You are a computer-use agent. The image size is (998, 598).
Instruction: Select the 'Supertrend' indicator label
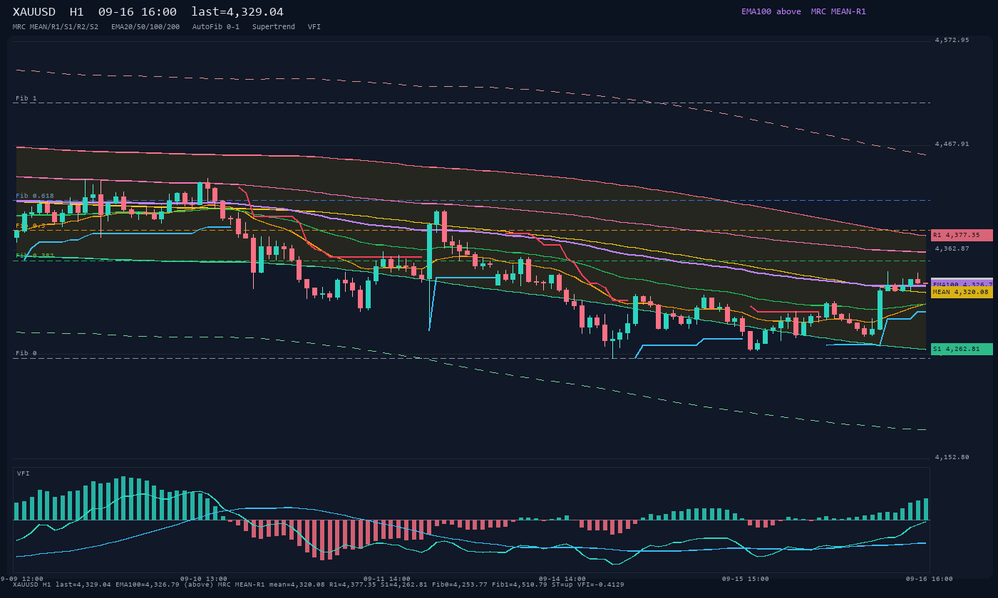(x=274, y=27)
